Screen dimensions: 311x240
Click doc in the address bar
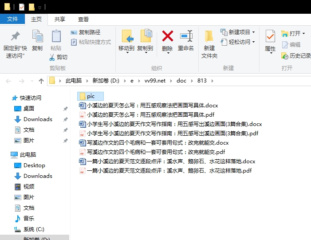[x=181, y=81]
